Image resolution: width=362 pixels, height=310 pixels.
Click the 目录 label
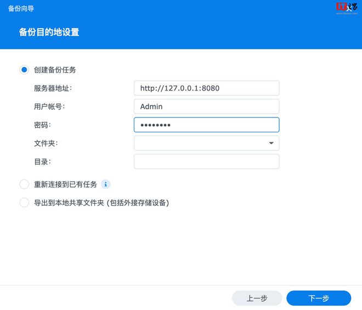point(42,161)
